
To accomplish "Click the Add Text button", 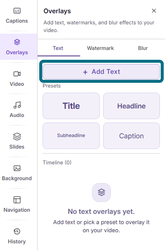I will 101,72.
